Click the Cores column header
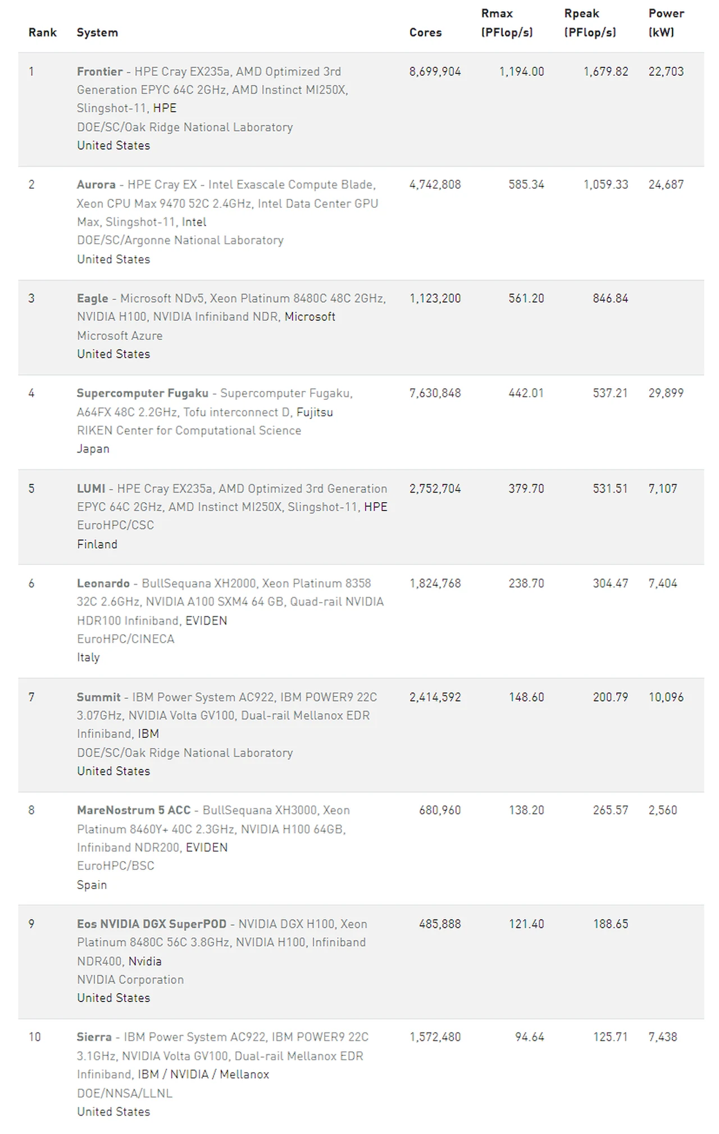719x1134 pixels. pyautogui.click(x=425, y=33)
